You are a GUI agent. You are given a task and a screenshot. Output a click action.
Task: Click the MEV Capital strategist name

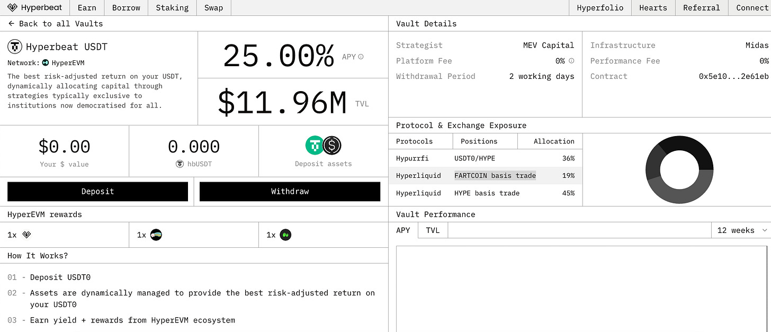pos(549,46)
